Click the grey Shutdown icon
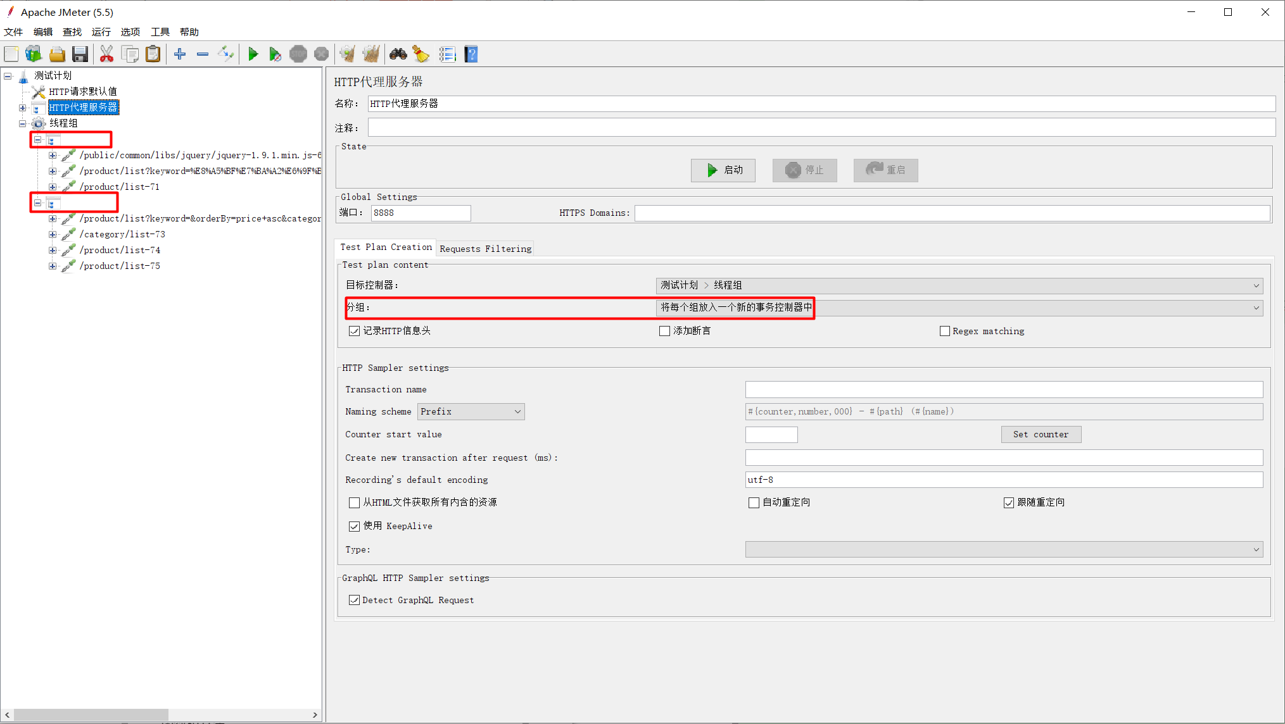This screenshot has height=724, width=1285. (322, 54)
